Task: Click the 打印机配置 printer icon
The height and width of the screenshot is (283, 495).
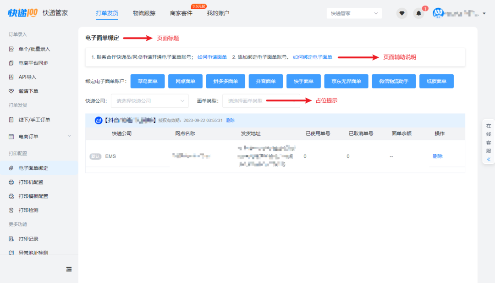Action: (11, 182)
